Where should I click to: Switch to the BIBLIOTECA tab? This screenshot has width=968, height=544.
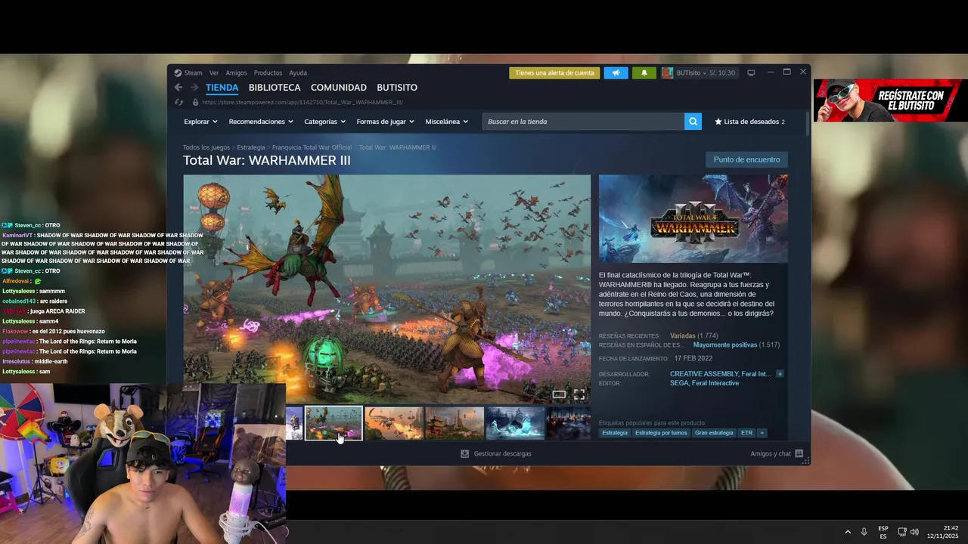click(275, 88)
